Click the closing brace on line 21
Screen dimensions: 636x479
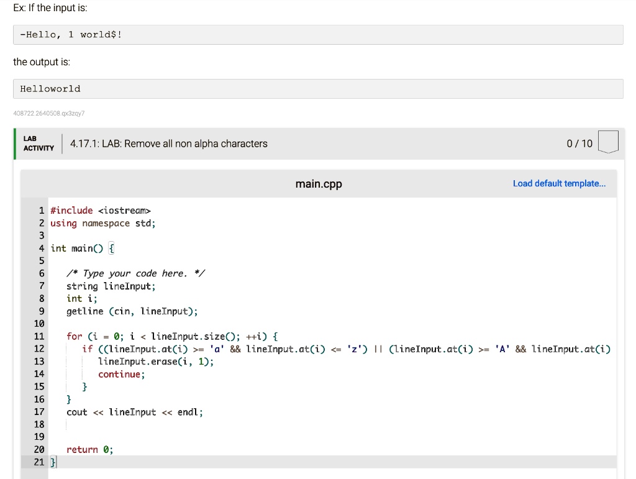(53, 462)
